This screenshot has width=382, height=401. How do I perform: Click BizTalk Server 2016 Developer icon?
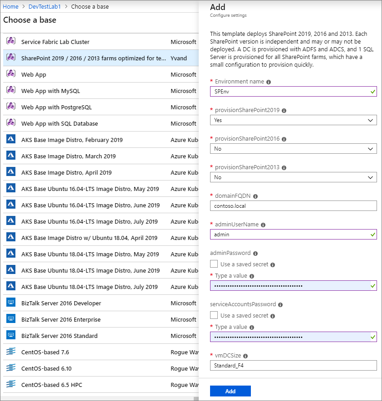point(11,302)
